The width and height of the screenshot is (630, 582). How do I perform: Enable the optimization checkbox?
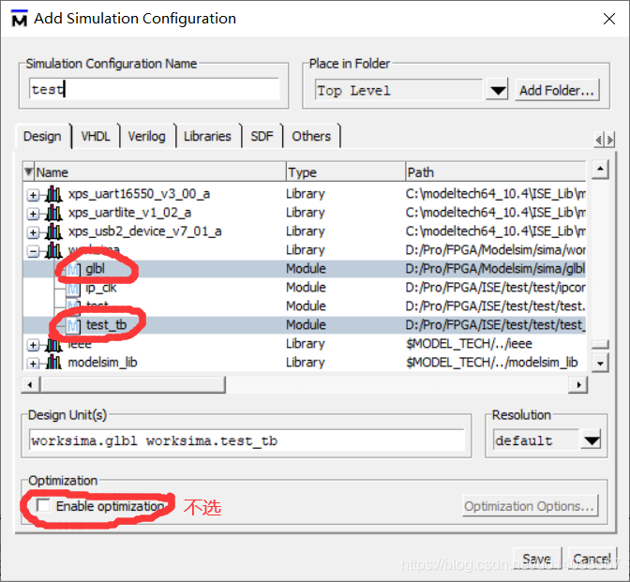(43, 505)
